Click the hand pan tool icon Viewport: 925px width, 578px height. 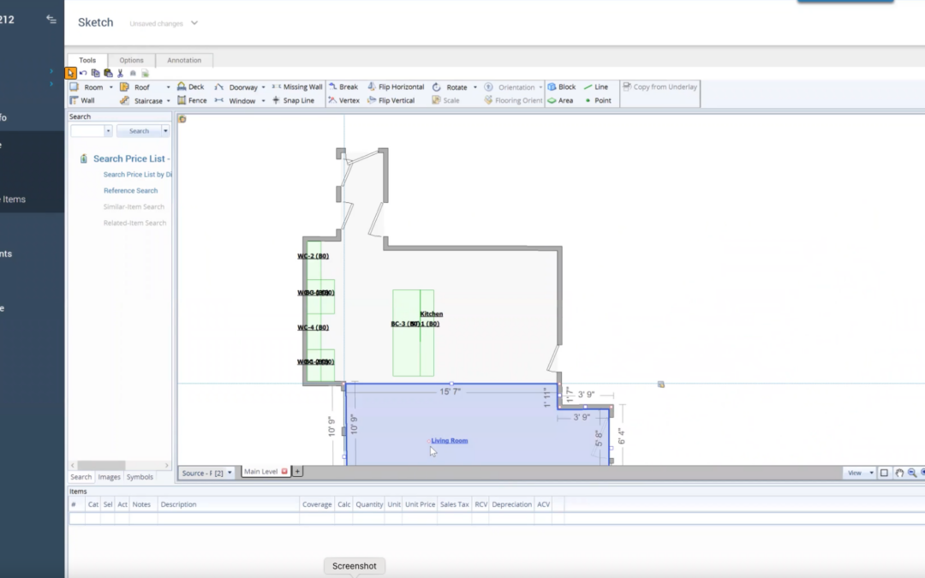(899, 473)
